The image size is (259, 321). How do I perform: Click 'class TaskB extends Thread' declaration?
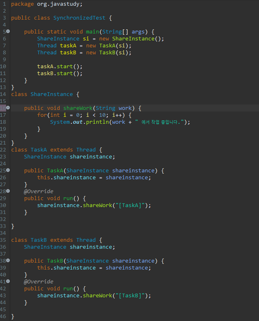click(x=53, y=240)
